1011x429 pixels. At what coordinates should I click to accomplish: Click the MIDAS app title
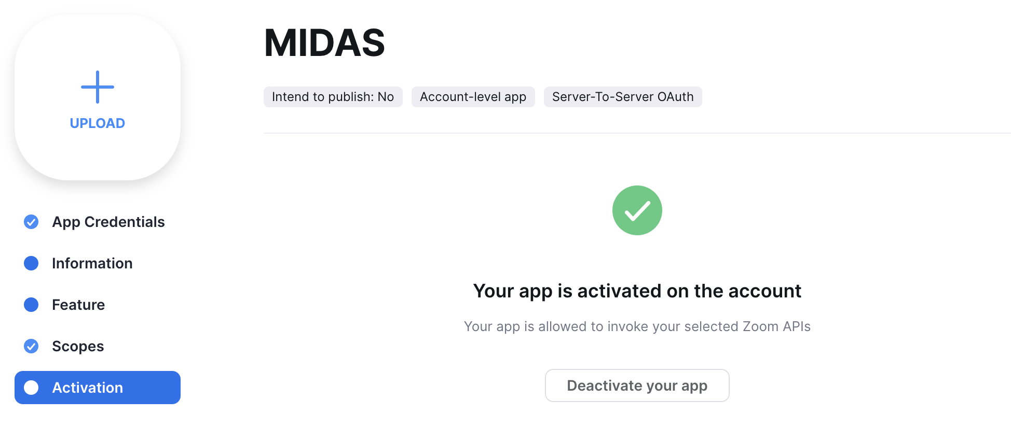tap(325, 42)
